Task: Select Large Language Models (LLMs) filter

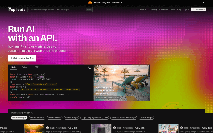Action: [95, 118]
